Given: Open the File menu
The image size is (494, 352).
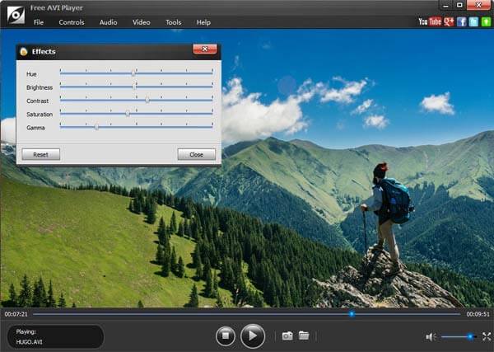Looking at the screenshot, I should (39, 22).
